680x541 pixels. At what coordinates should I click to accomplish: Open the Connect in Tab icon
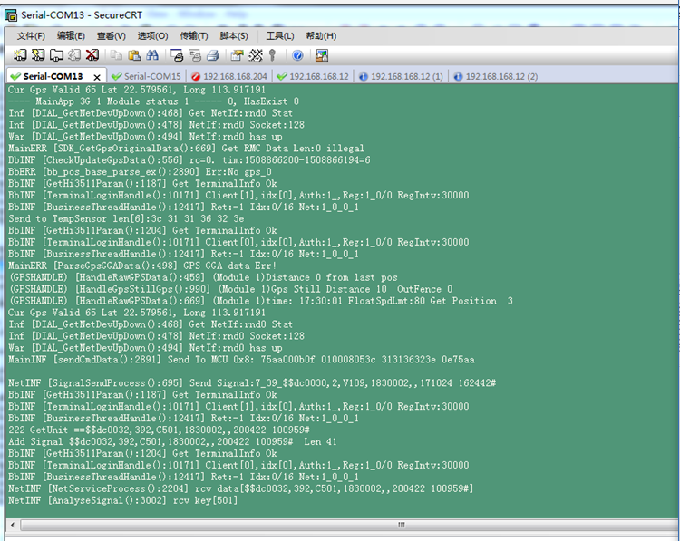coord(56,55)
